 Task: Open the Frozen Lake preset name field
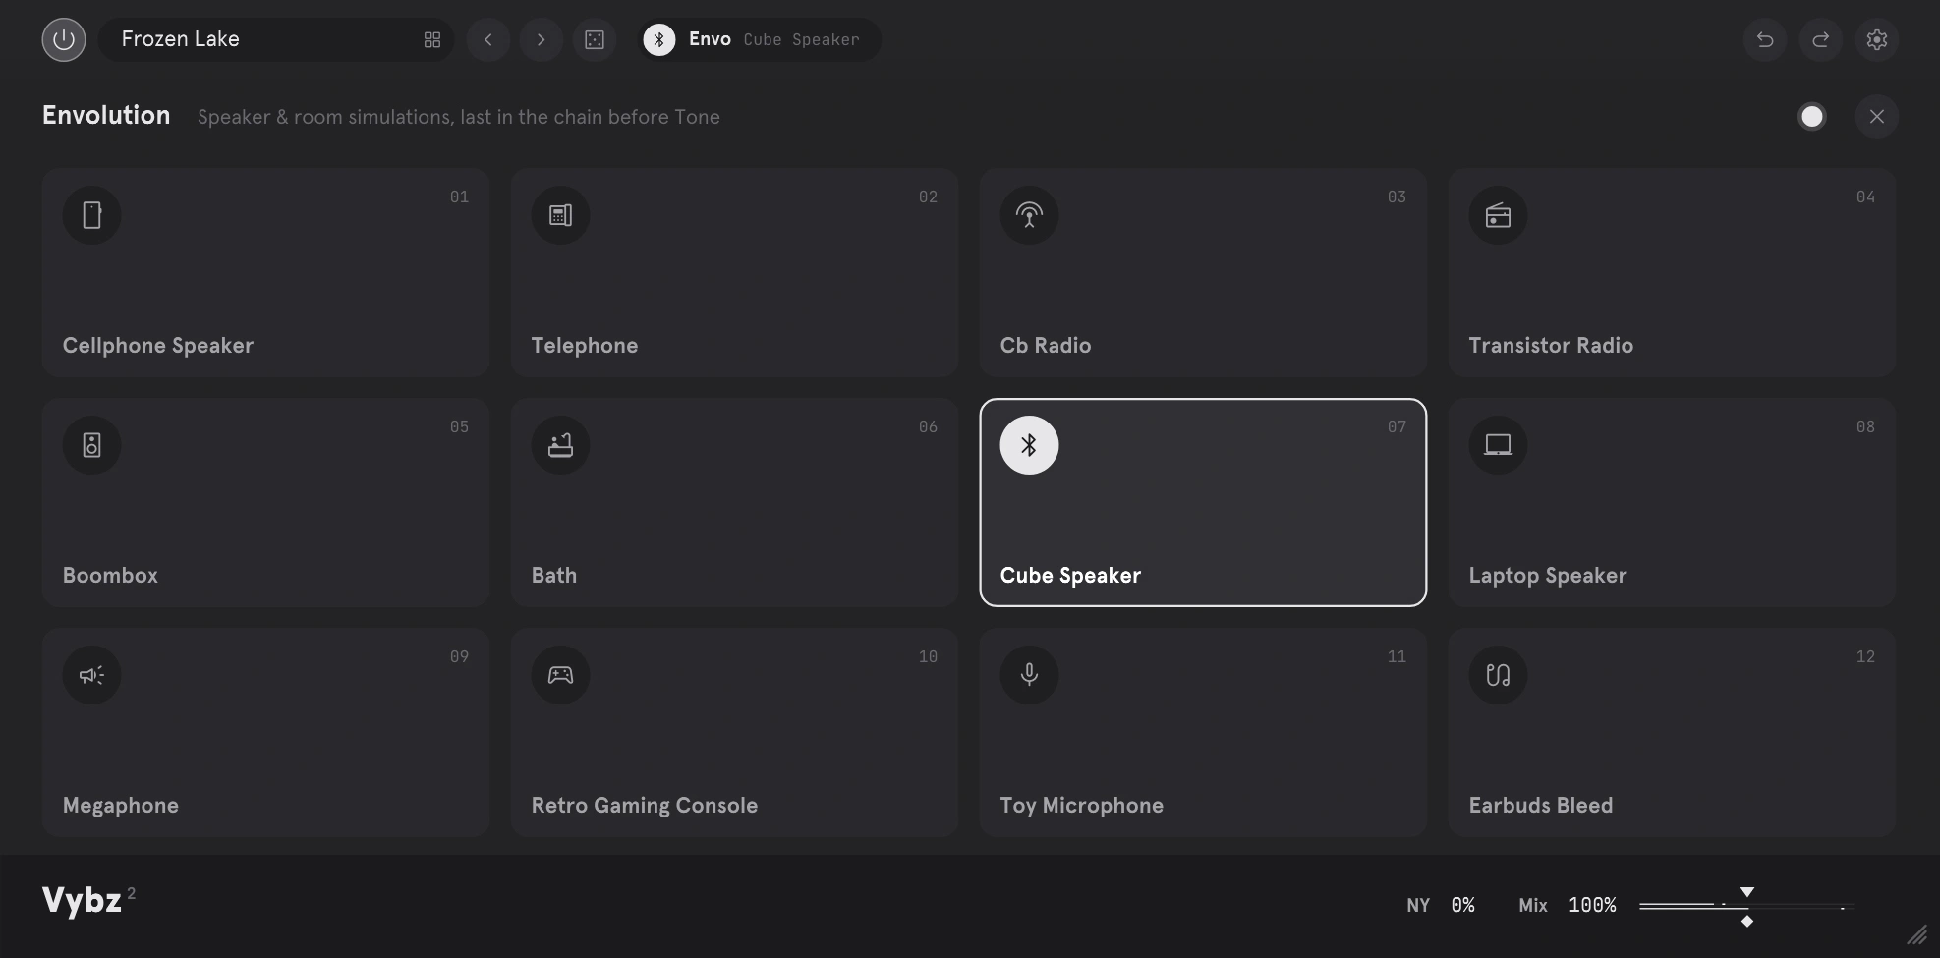(x=276, y=39)
